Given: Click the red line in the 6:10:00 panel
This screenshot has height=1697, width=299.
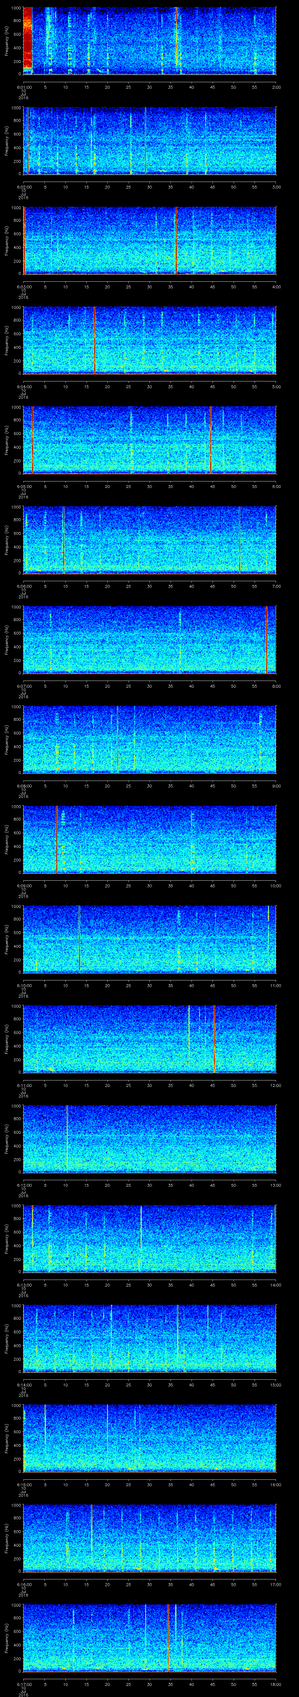Looking at the screenshot, I should click(79, 939).
